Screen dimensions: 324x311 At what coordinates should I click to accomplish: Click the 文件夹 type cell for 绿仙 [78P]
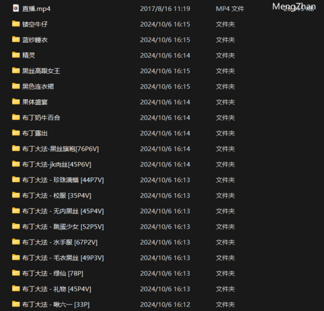pos(225,273)
